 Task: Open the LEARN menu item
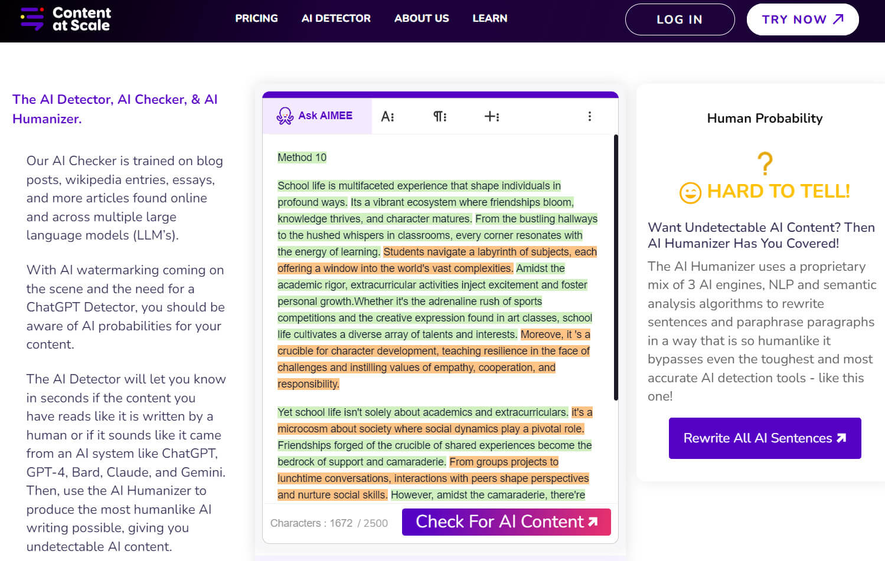[x=489, y=18]
